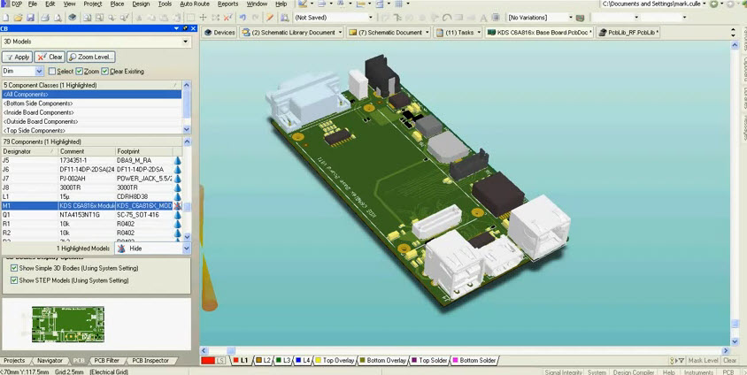Click the Print icon in toolbar
The height and width of the screenshot is (375, 747).
click(45, 18)
